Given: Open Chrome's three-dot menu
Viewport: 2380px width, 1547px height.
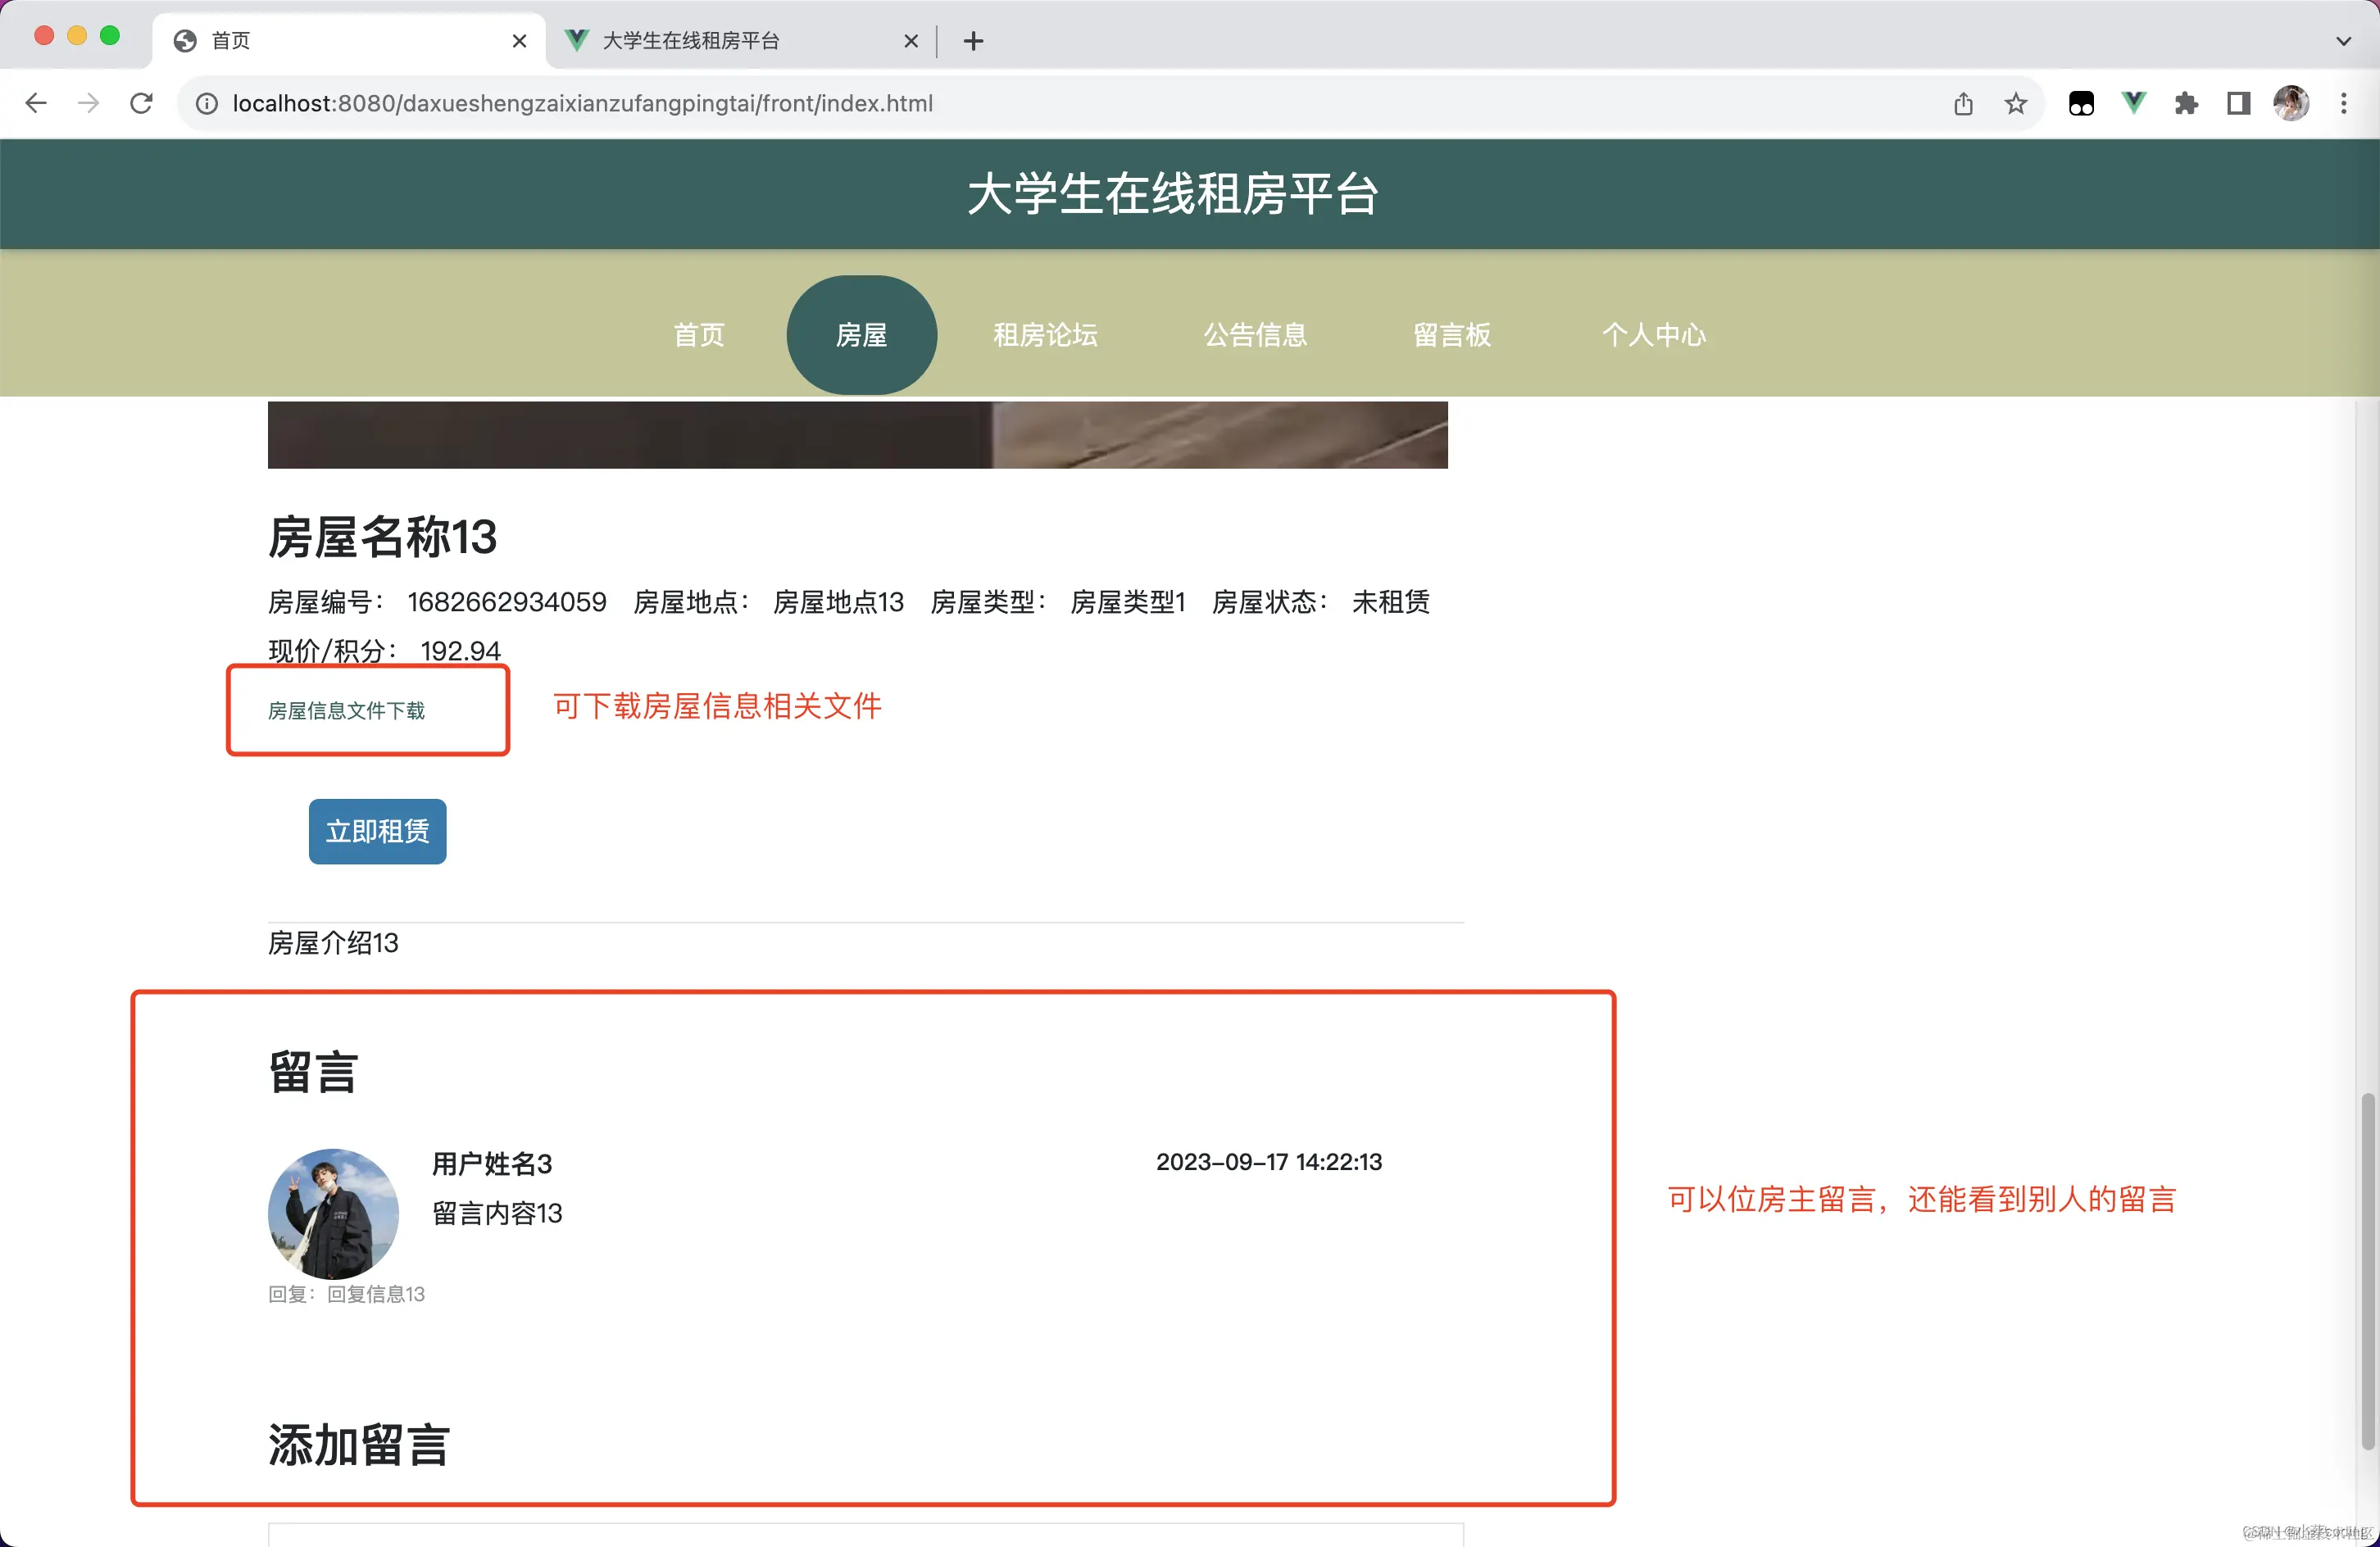Looking at the screenshot, I should click(x=2344, y=103).
